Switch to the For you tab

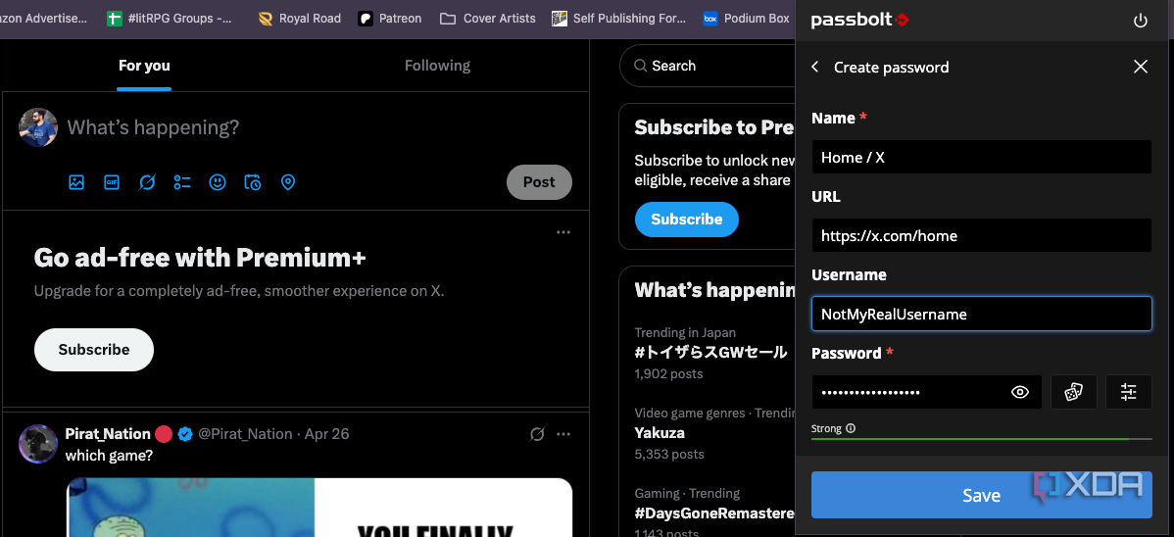tap(144, 66)
